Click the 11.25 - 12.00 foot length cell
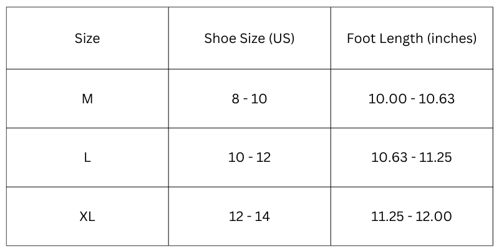499x249 pixels. point(412,217)
